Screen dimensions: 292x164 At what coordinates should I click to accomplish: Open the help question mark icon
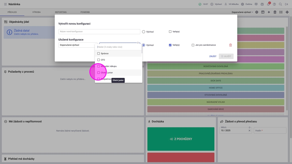274,4
